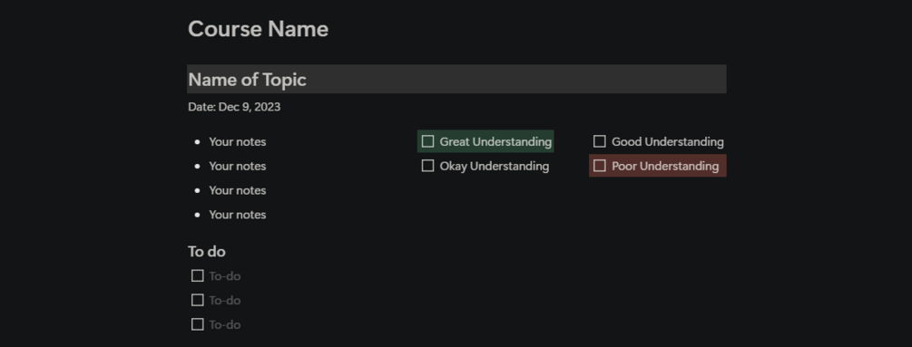Tick the Okay Understanding checkbox
This screenshot has height=347, width=912.
[427, 166]
